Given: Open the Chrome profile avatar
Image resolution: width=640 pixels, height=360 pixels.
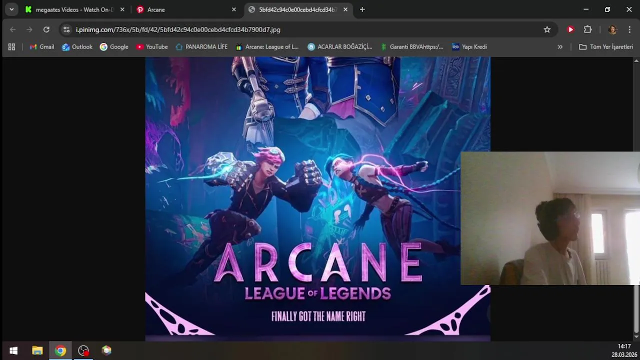Looking at the screenshot, I should tap(612, 29).
